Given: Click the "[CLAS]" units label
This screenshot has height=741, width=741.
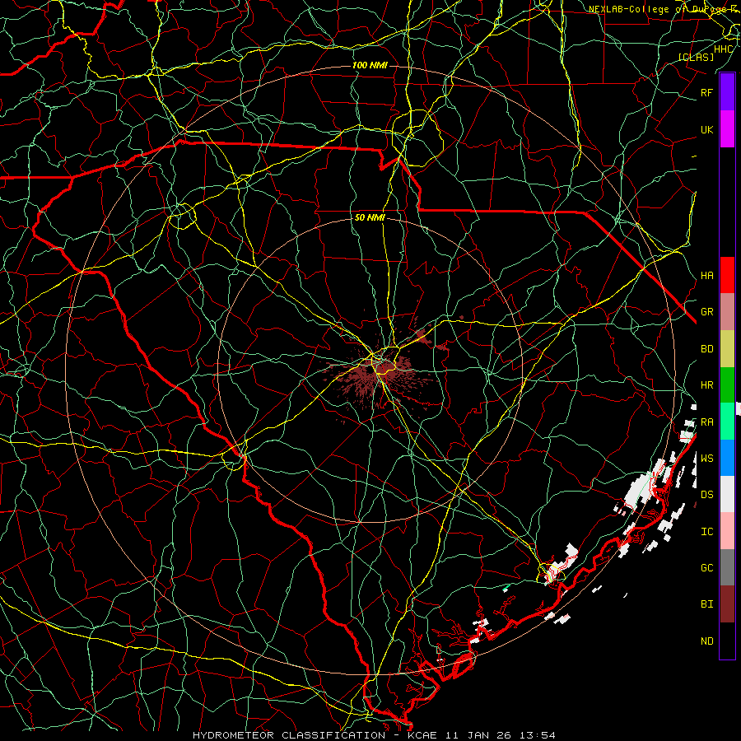Looking at the screenshot, I should coord(696,57).
